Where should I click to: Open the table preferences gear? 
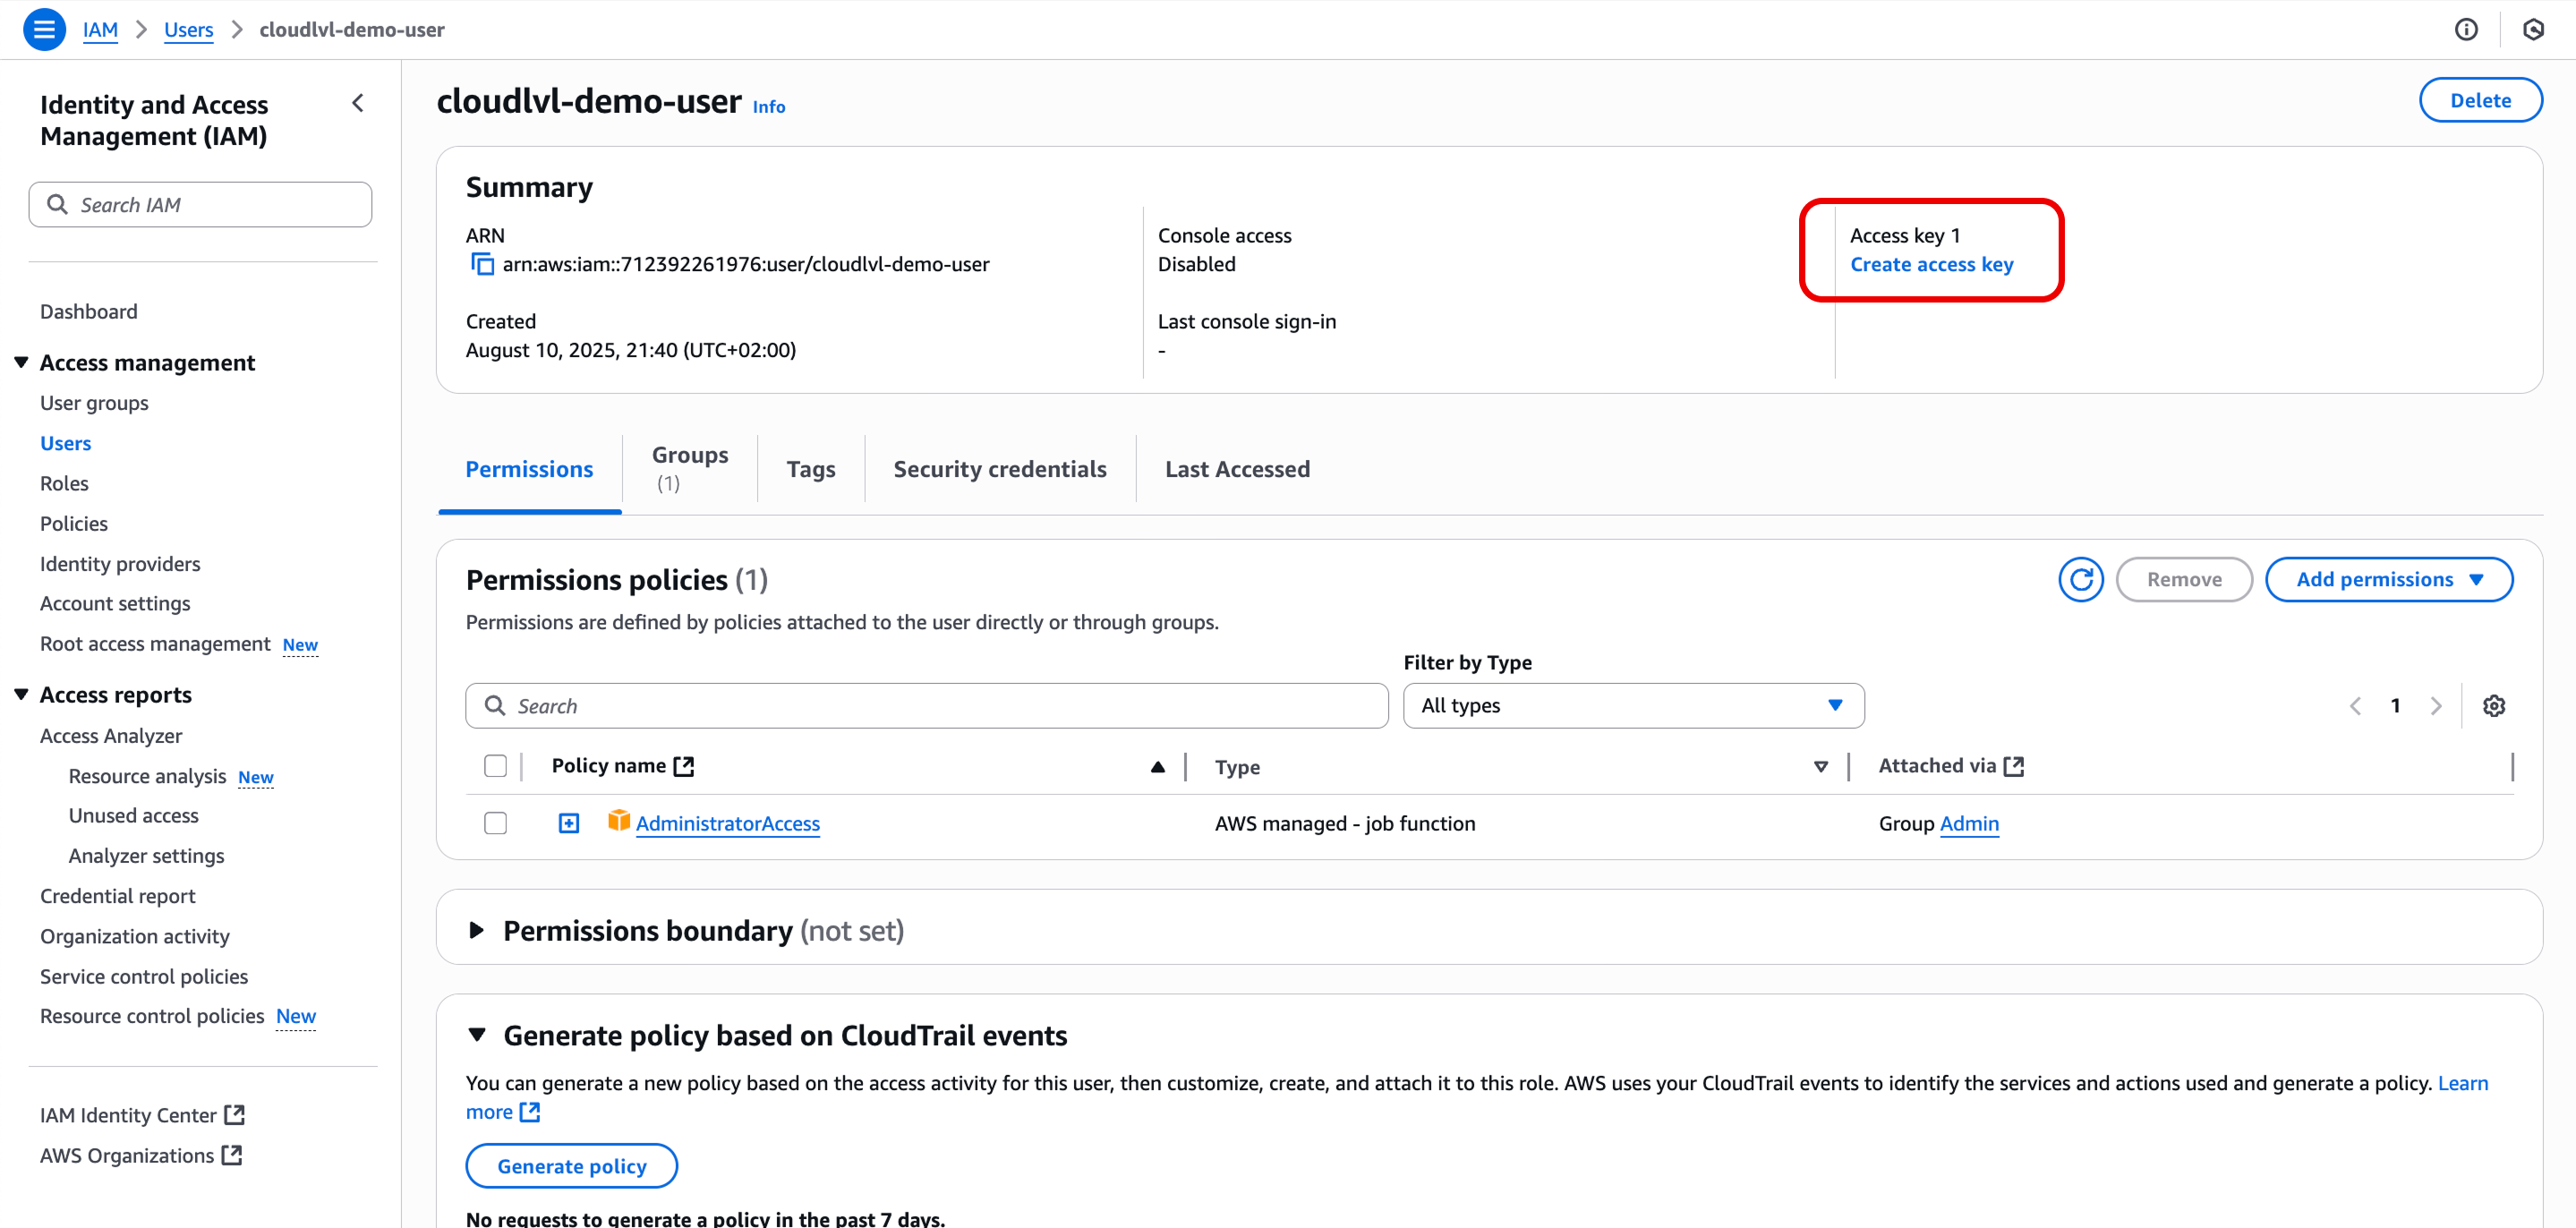(x=2494, y=705)
